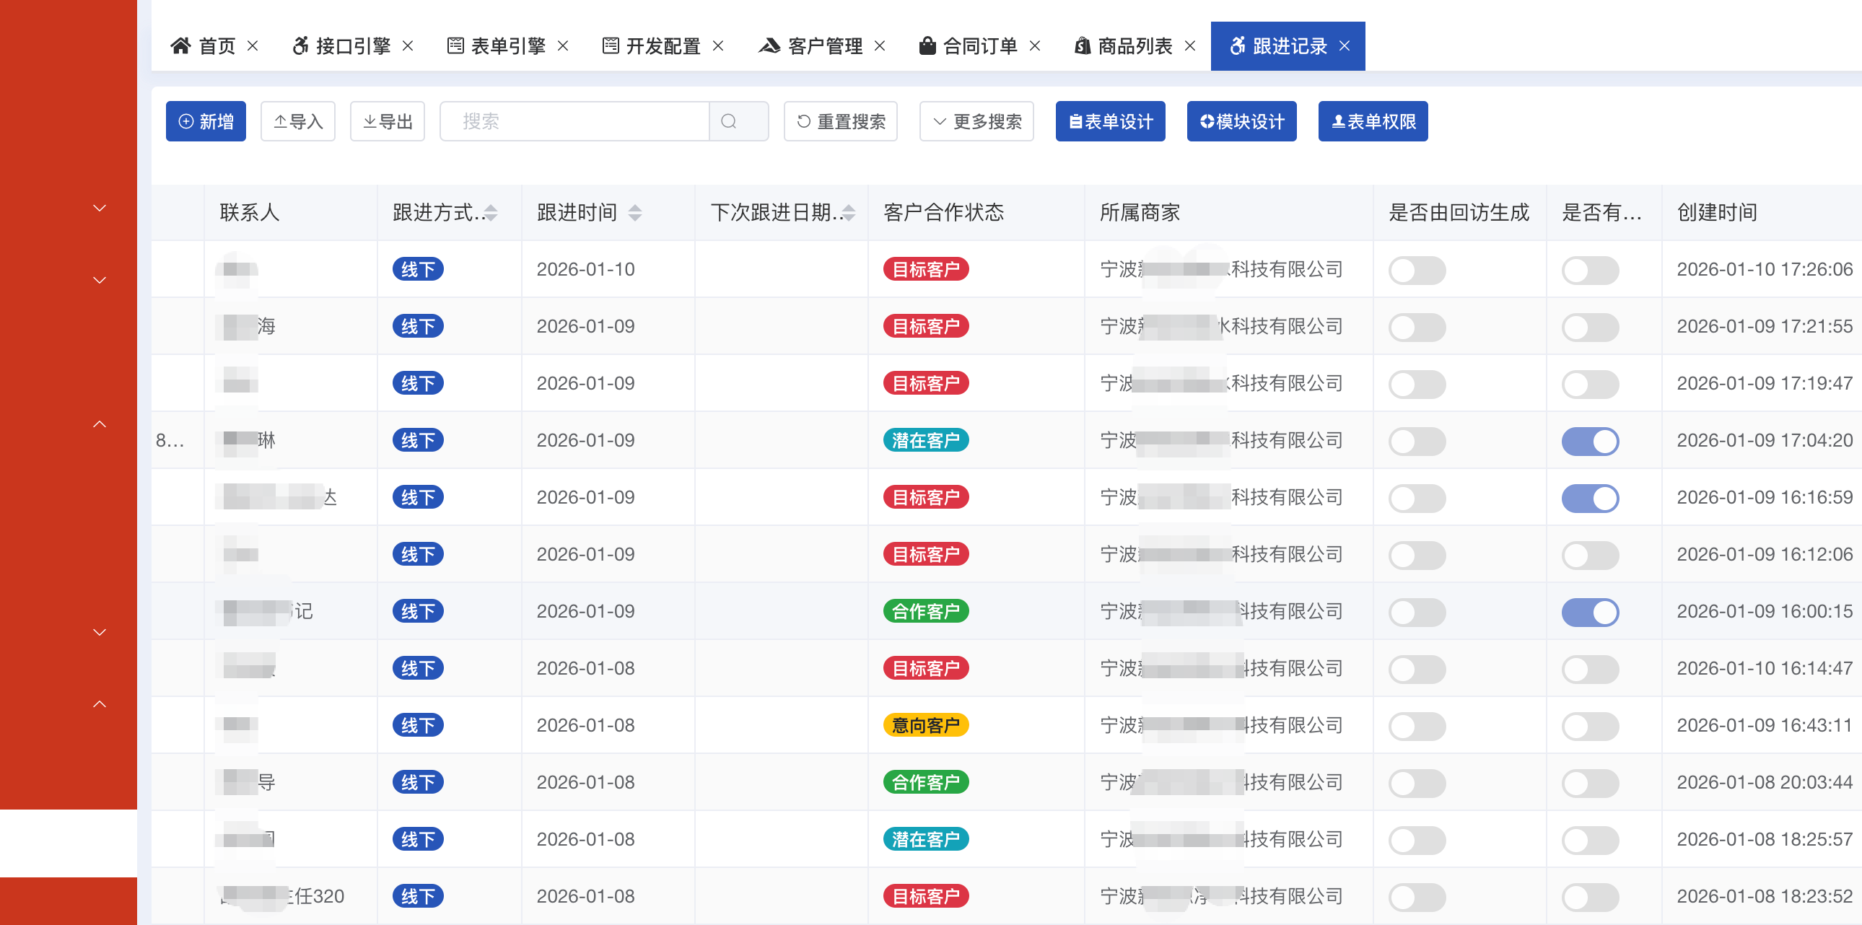This screenshot has height=925, width=1862.
Task: Toggle 是否由回访生成 switch in first row
Action: [1417, 271]
